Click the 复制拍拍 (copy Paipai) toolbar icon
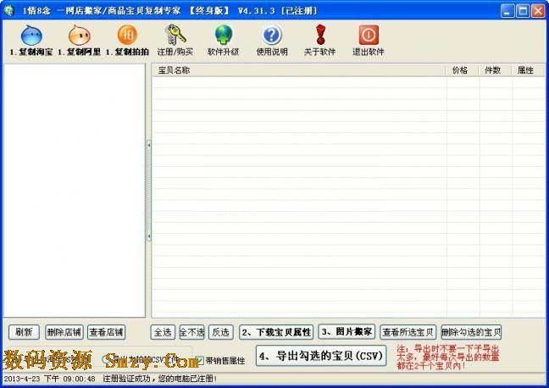The image size is (549, 388). tap(127, 36)
